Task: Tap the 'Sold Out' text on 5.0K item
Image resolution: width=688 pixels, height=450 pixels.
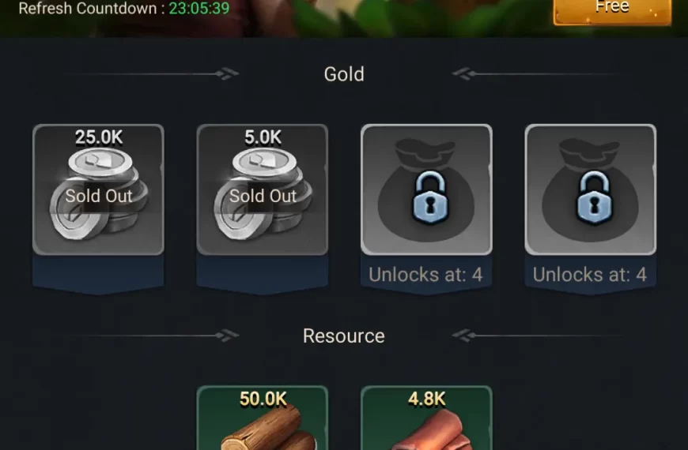Action: [x=263, y=196]
